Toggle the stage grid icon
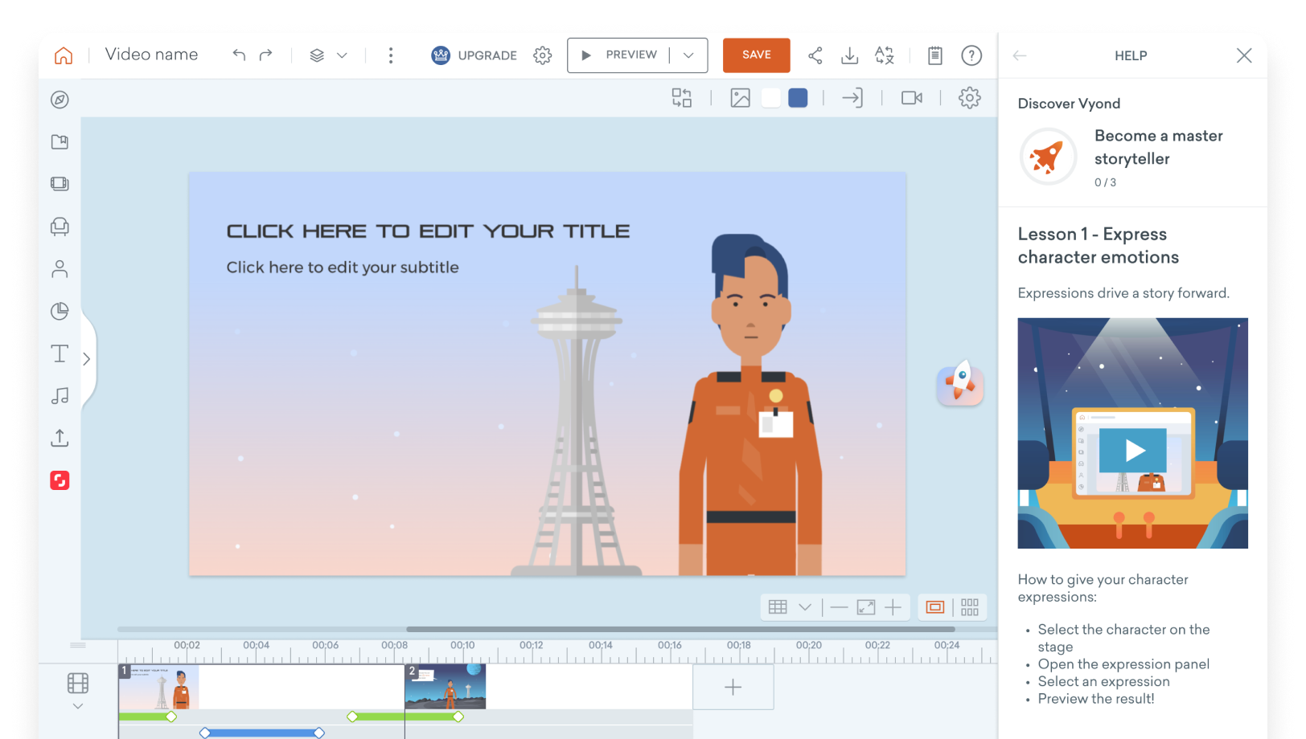Viewport: 1306px width, 739px height. pos(778,607)
